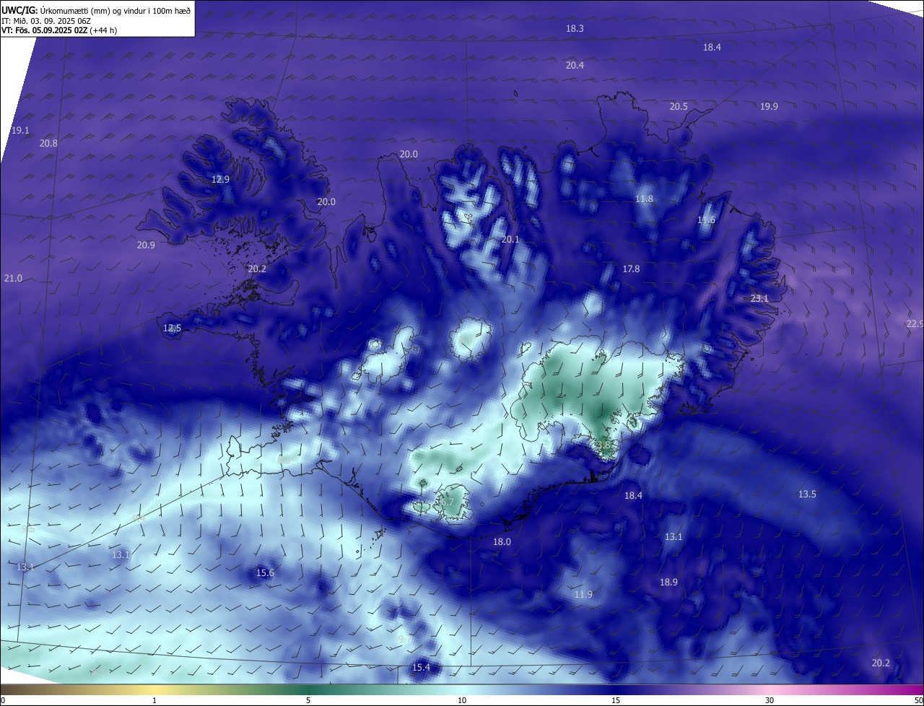Click the map value 15.6
Image resolution: width=924 pixels, height=706 pixels.
click(265, 572)
